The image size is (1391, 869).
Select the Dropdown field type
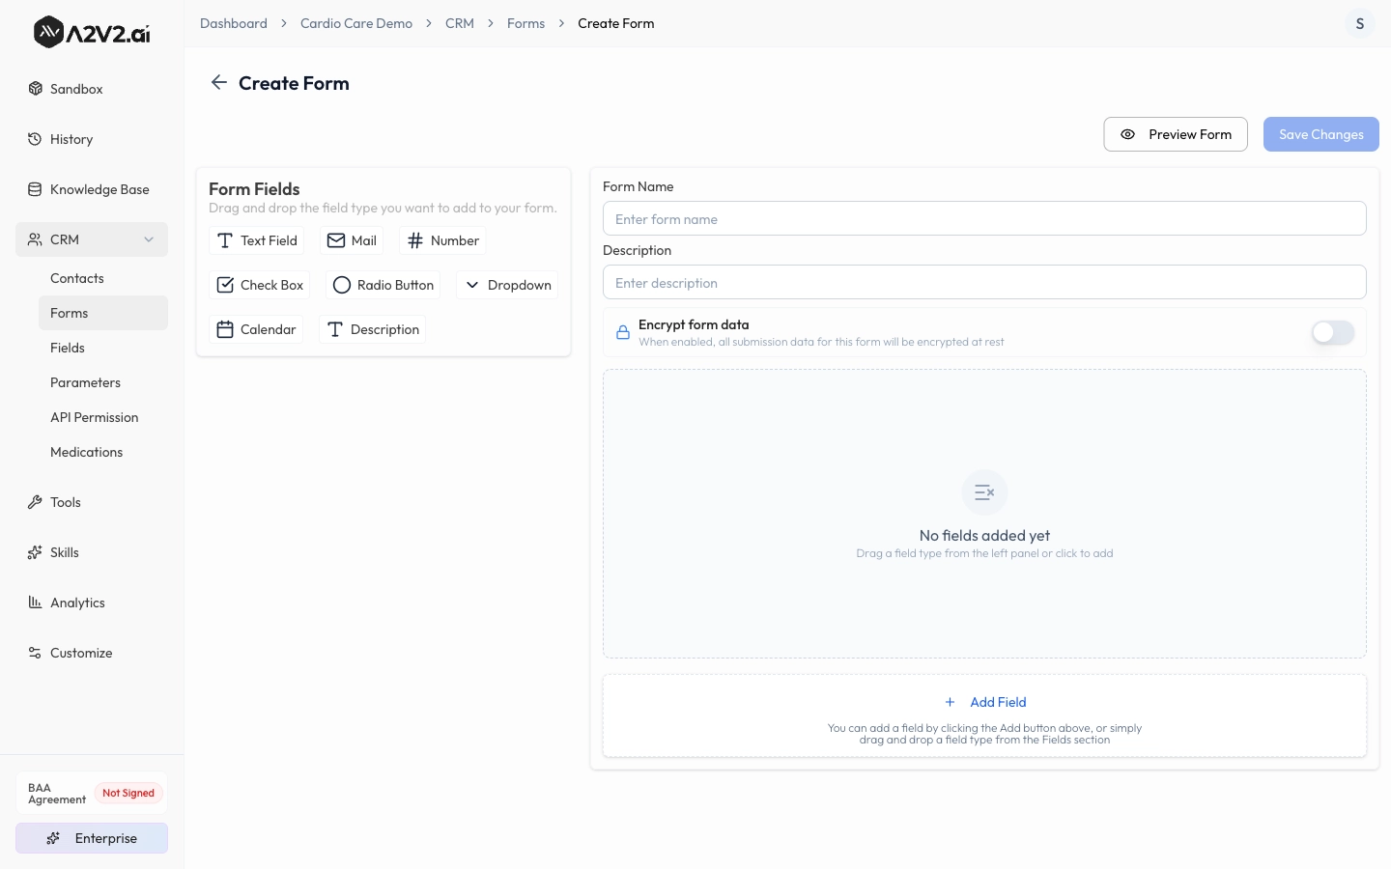507,285
